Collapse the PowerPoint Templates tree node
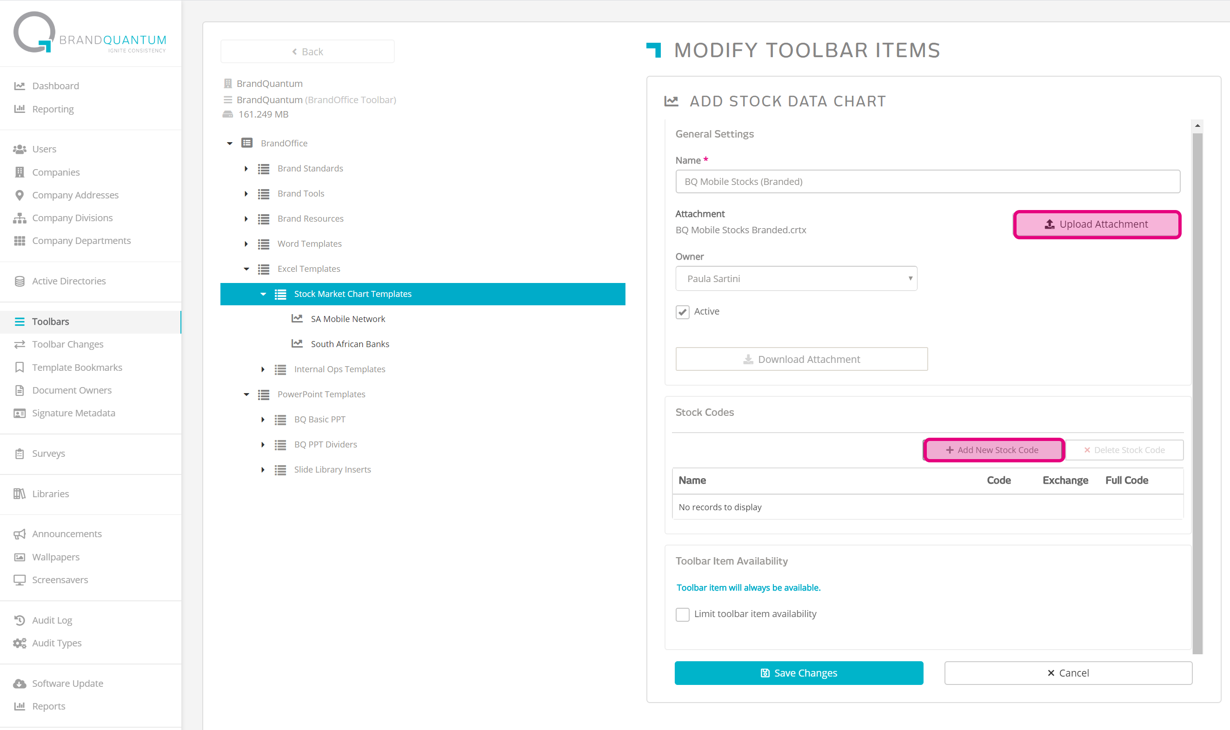 (246, 395)
